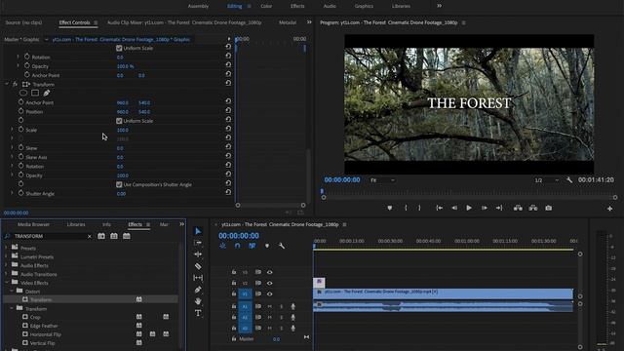The height and width of the screenshot is (351, 624).
Task: Click program monitor playhead scrub bar
Action: (469, 192)
